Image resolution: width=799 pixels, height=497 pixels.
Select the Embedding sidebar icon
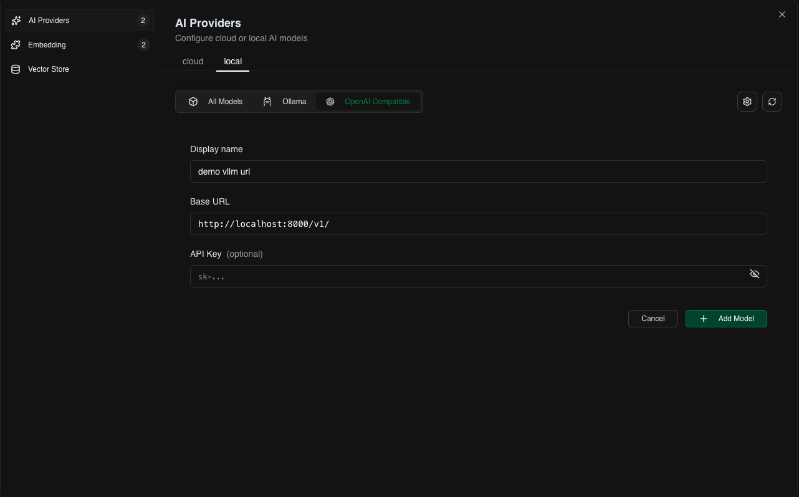point(15,44)
